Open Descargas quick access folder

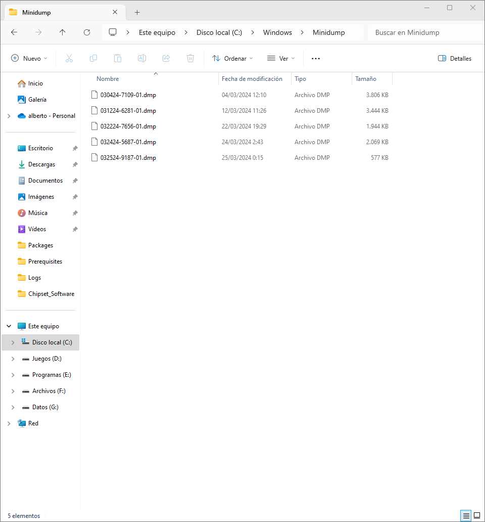pos(36,164)
